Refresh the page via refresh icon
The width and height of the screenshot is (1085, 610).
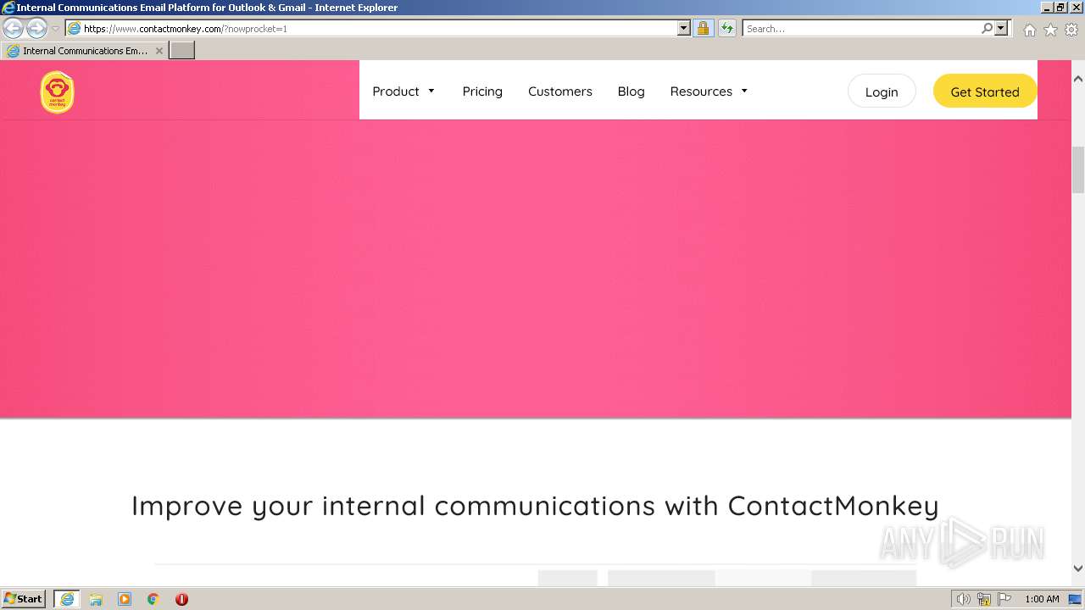click(x=727, y=28)
